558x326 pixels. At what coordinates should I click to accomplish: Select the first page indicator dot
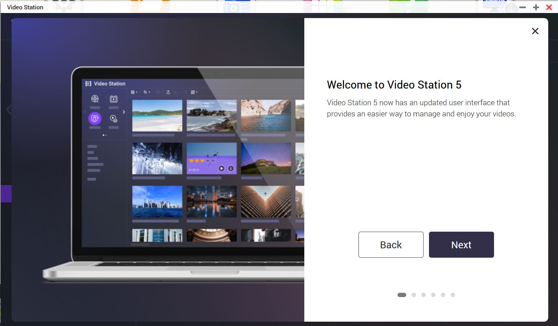tap(402, 295)
